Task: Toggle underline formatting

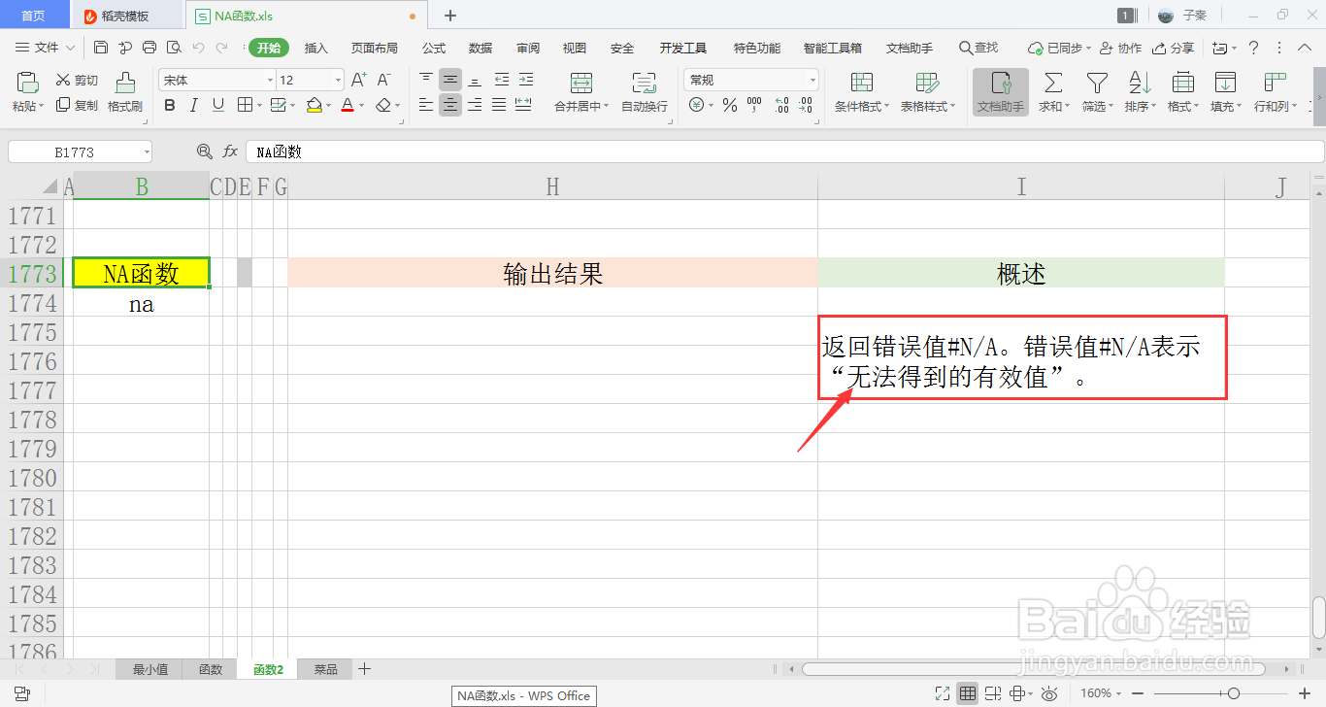Action: click(215, 105)
